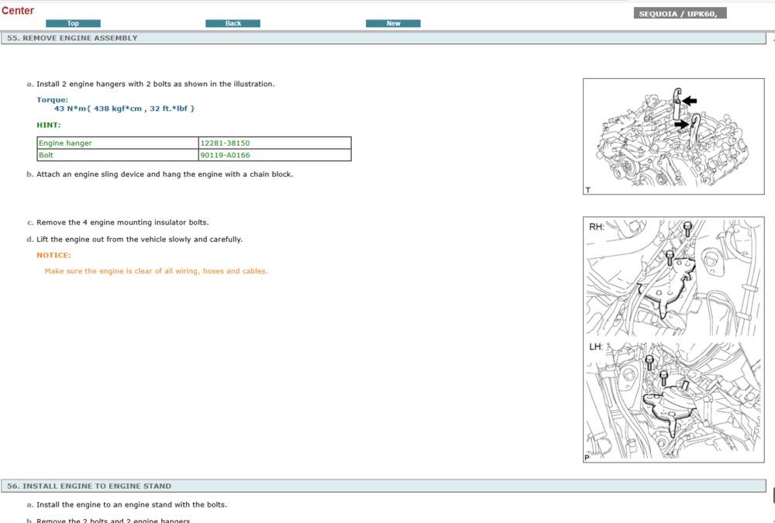Select the SEQUOIA / UPK60 vehicle label
Viewport: 775px width, 523px height.
click(x=680, y=13)
